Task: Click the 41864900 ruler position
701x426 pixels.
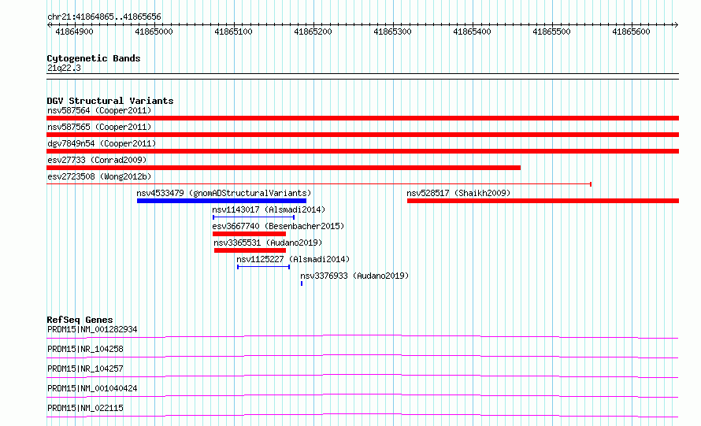Action: click(x=74, y=31)
